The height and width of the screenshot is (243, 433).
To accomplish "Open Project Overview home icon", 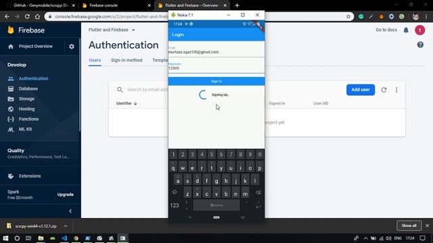I will point(11,47).
